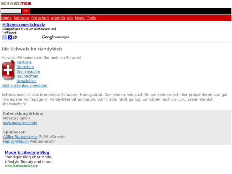This screenshot has height=174, width=232.
Task: Show next ad with right arrow
Action: click(x=10, y=37)
